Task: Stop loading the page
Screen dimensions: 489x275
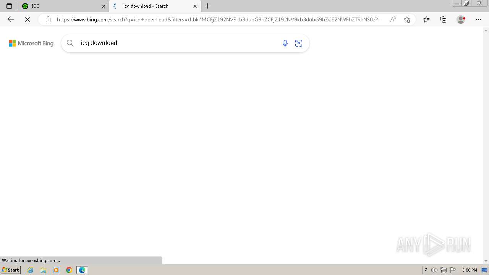Action: (28, 19)
